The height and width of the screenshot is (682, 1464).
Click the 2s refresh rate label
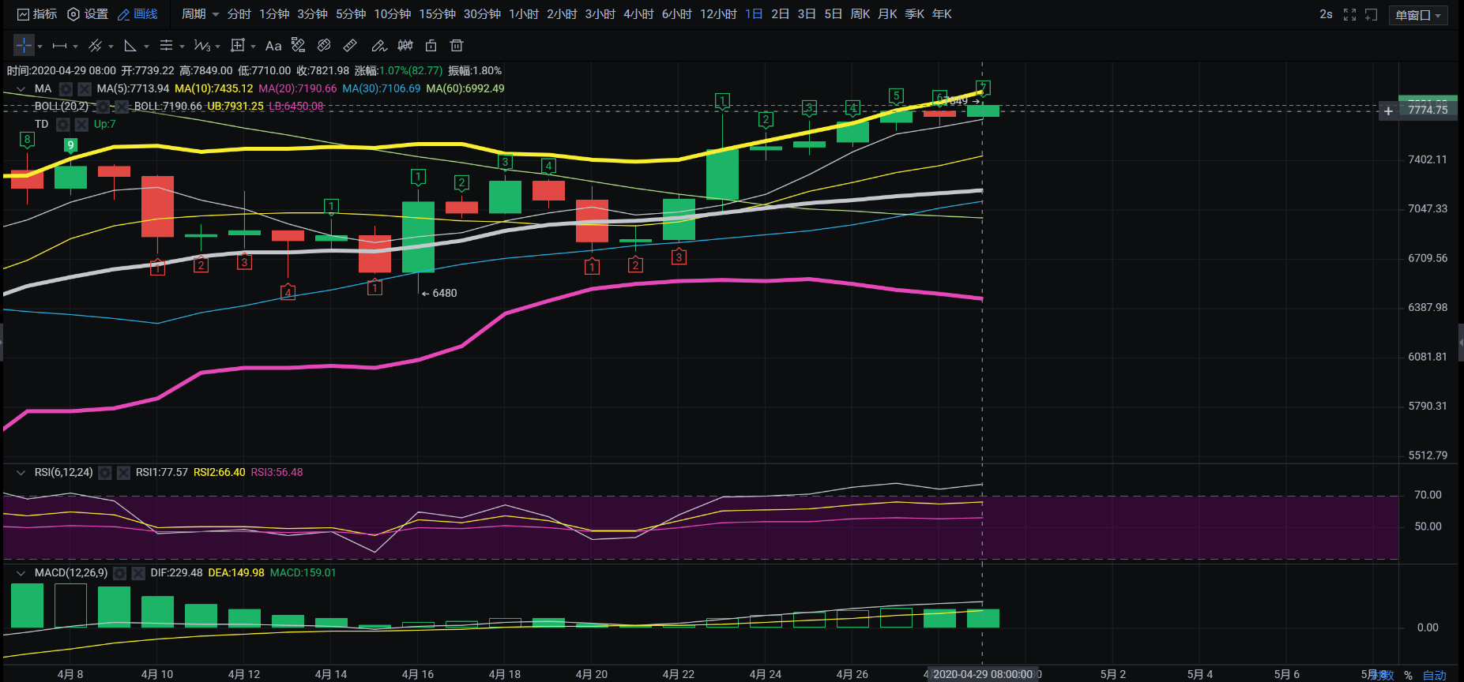pos(1326,14)
